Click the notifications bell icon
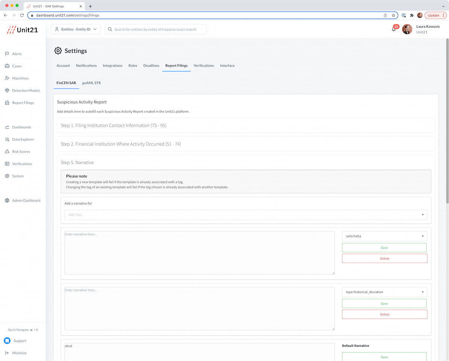 (x=394, y=29)
